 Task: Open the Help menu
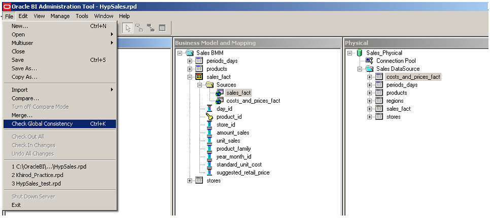tap(124, 16)
